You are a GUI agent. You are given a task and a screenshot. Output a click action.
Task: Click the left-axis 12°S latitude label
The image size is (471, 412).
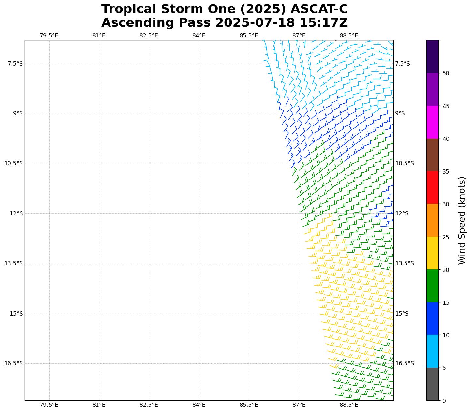(16, 213)
